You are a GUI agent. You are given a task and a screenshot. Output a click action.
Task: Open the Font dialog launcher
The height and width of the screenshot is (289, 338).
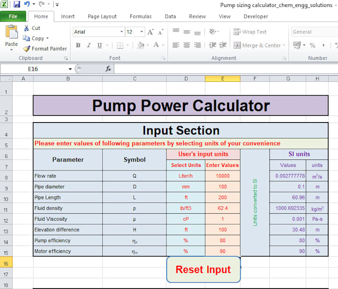point(164,58)
